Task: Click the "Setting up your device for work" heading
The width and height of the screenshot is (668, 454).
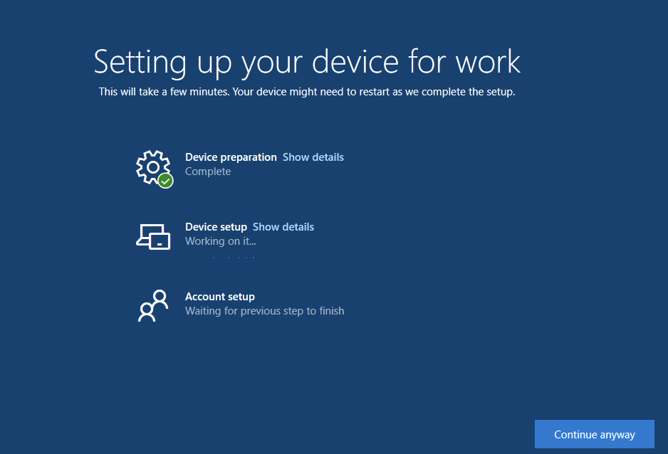Action: pyautogui.click(x=307, y=63)
